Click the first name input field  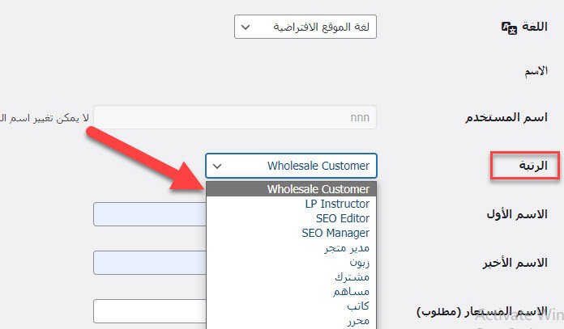click(x=150, y=214)
